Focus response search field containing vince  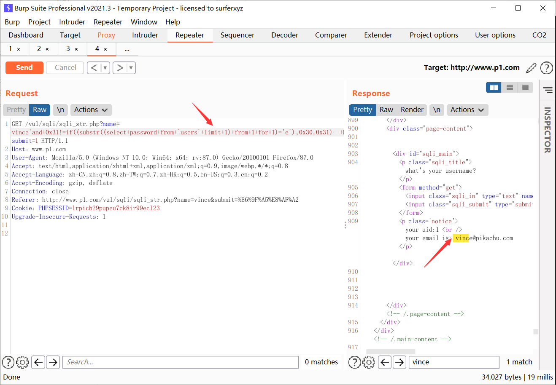coord(454,362)
